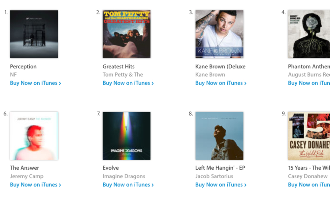Open Tom Petty Greatest Hits album cover
Screen dimensions: 330x198
pos(126,34)
